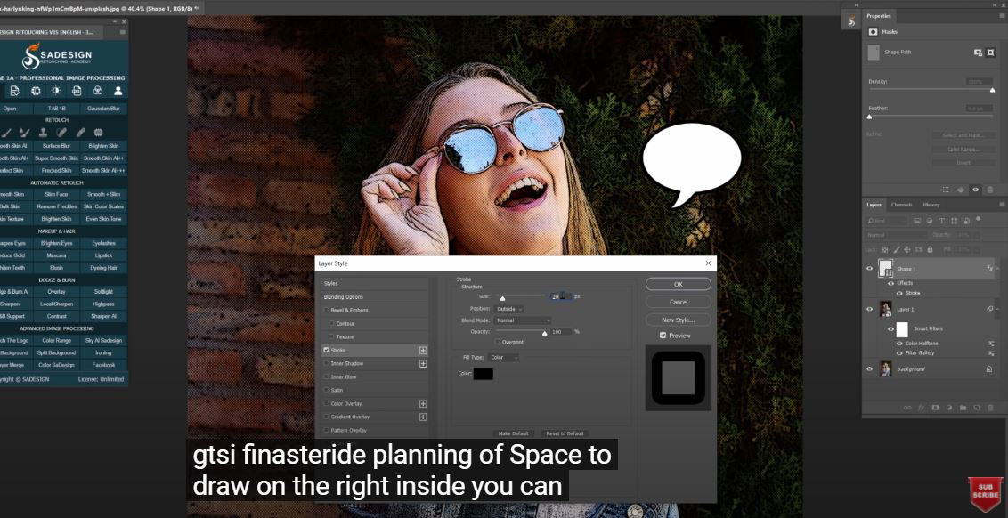Open the Fill Type dropdown
This screenshot has width=1008, height=518.
[x=503, y=358]
